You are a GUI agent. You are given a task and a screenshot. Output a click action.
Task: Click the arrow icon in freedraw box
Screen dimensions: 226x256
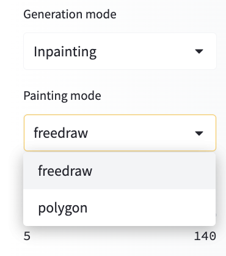[199, 134]
